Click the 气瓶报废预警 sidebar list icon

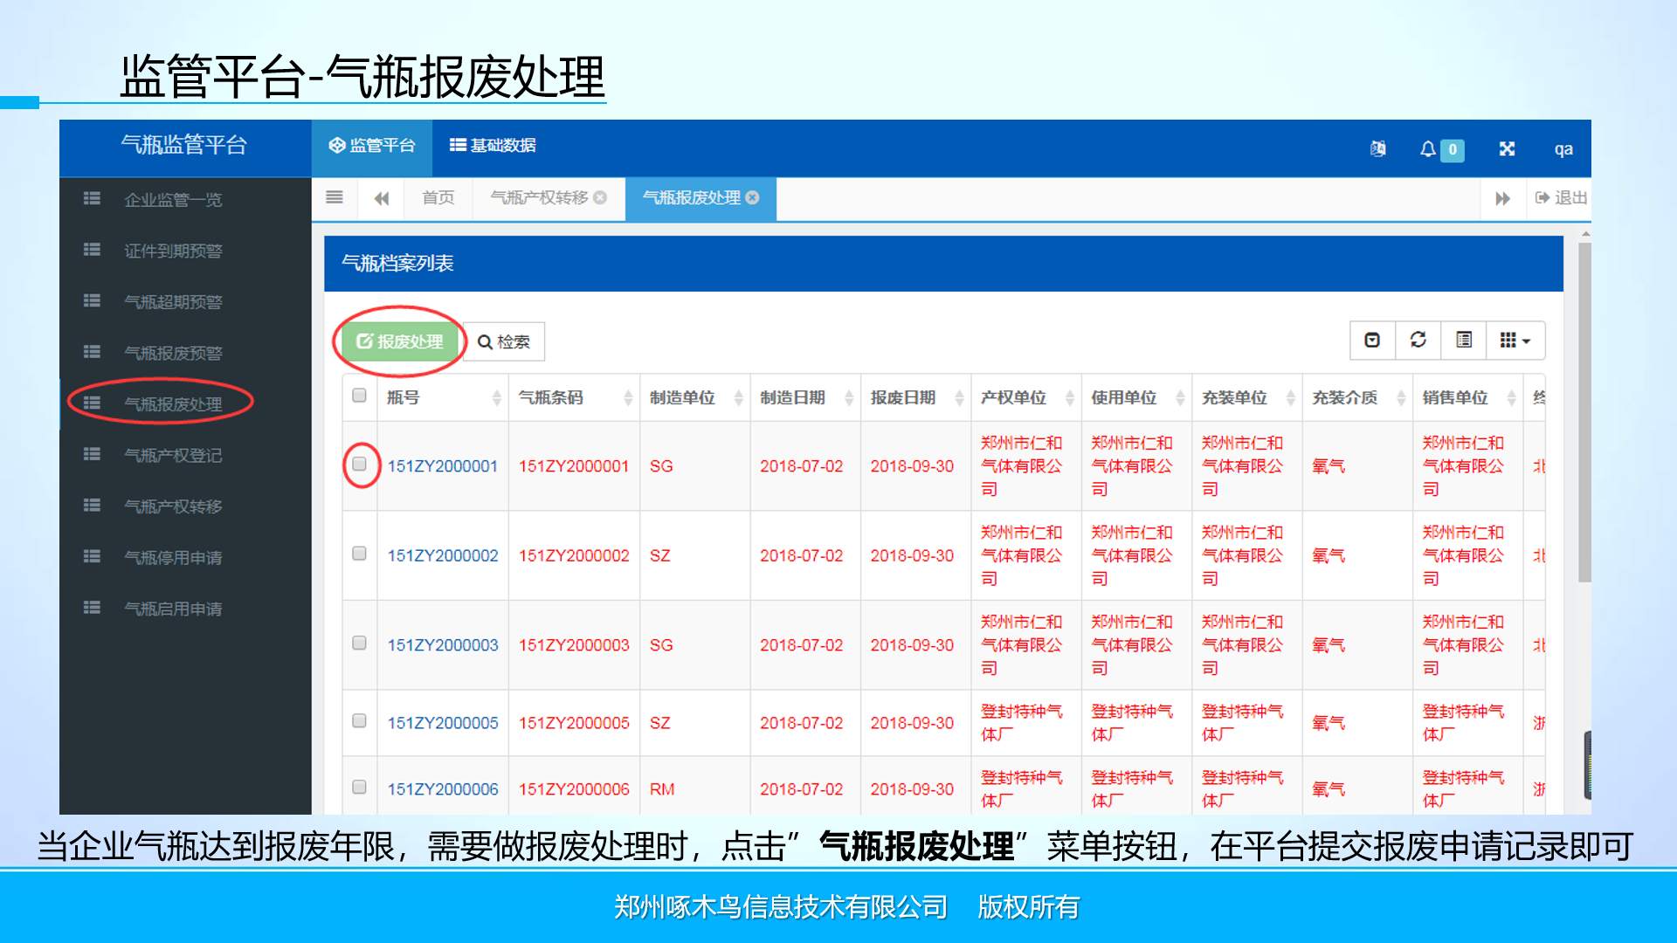coord(92,352)
